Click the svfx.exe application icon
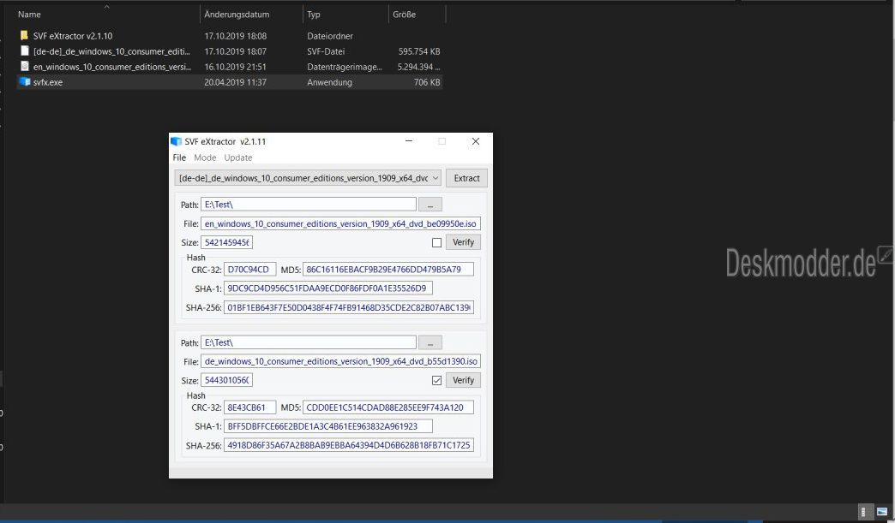This screenshot has width=895, height=523. coord(24,81)
